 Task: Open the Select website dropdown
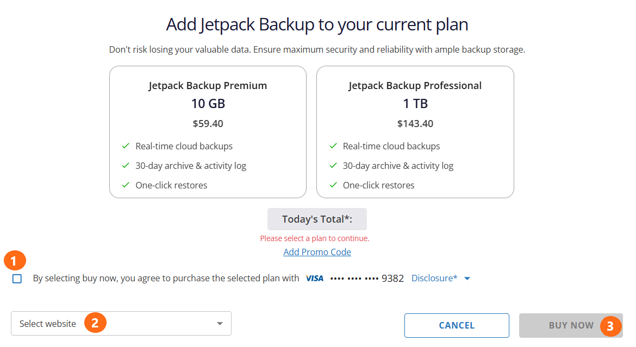click(121, 323)
